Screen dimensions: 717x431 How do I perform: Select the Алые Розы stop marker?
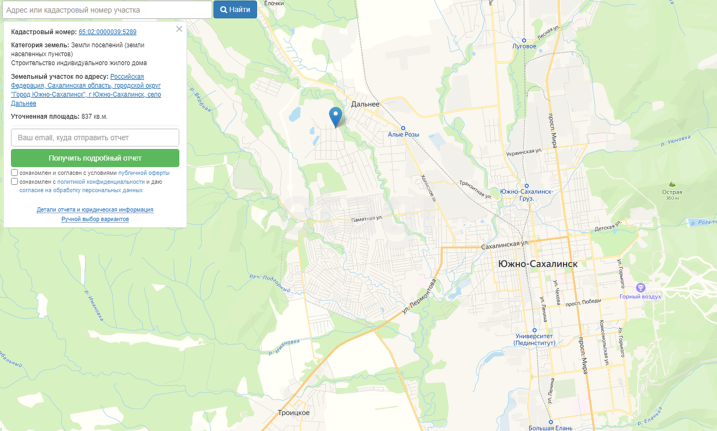click(403, 128)
